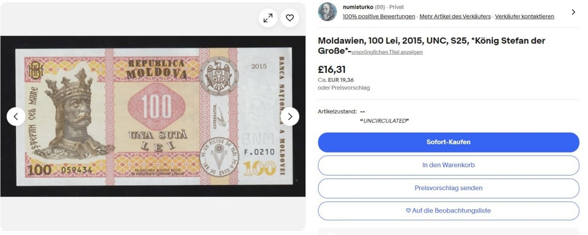Click the 100 Lei banknote image
Image resolution: width=588 pixels, height=235 pixels.
point(153,116)
